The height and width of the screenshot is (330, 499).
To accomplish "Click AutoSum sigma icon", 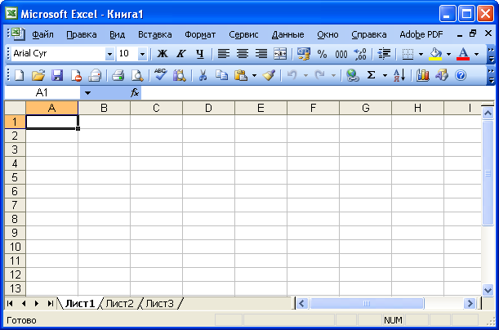I will [371, 75].
